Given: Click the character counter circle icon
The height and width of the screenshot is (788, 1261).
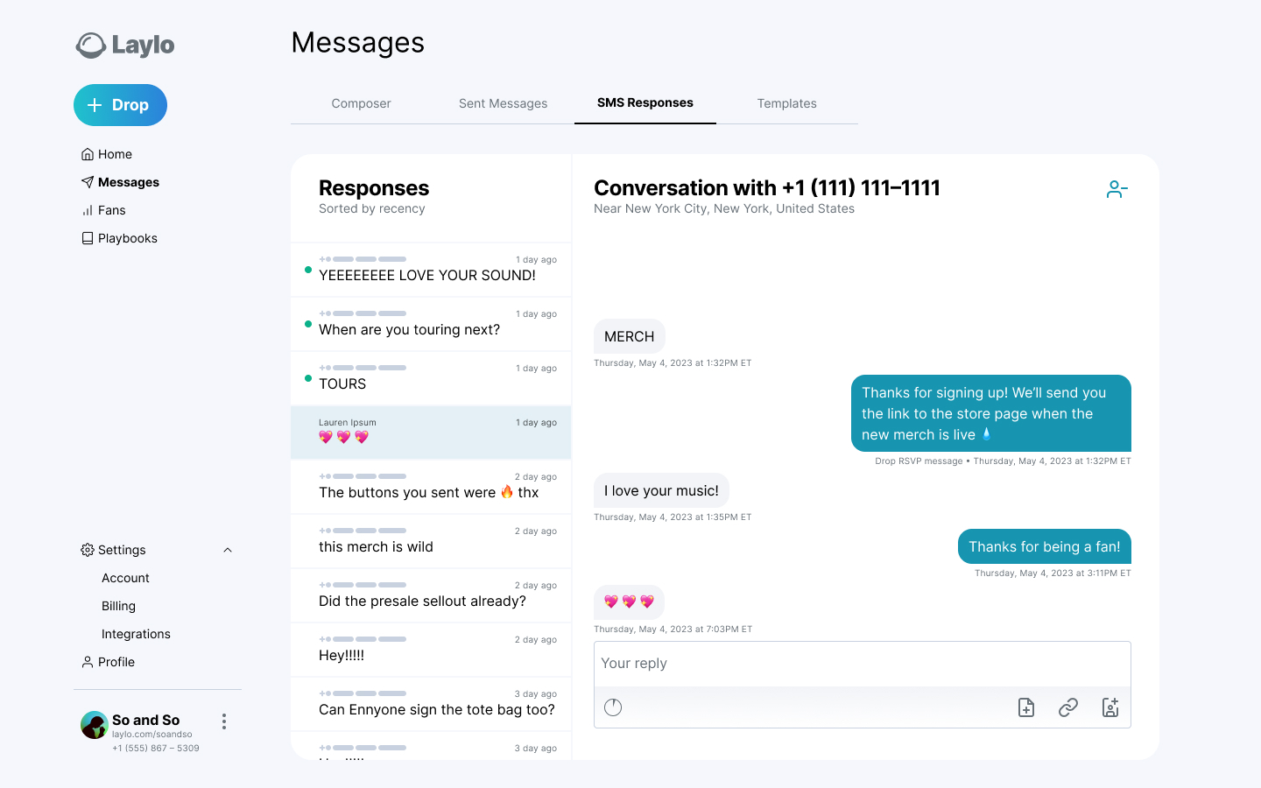Looking at the screenshot, I should pyautogui.click(x=613, y=707).
